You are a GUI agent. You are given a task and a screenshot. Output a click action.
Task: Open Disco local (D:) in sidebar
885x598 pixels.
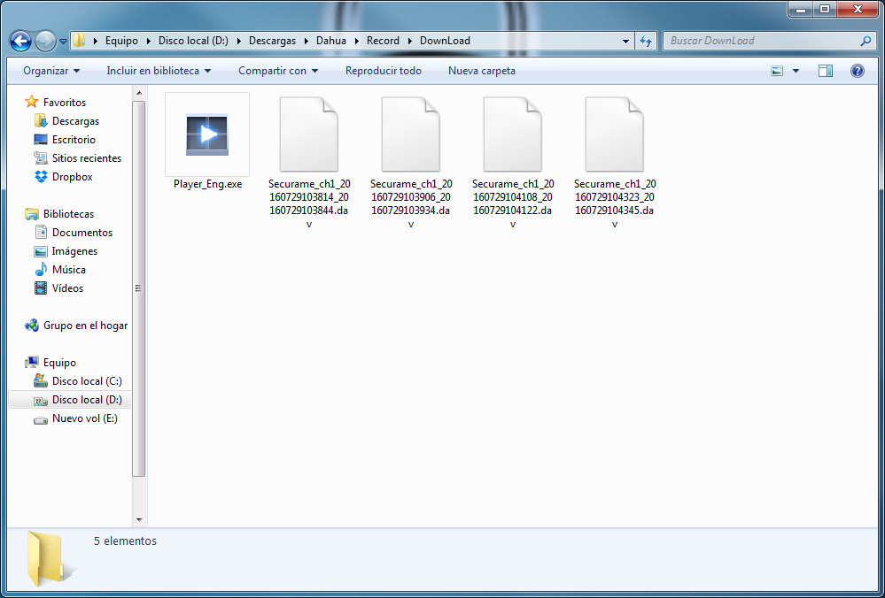(x=87, y=400)
